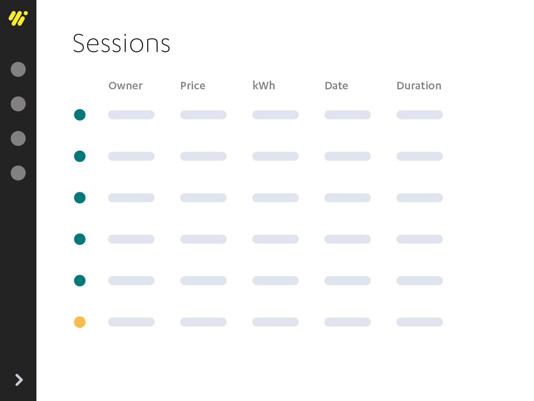Select the Price column header

coord(193,86)
